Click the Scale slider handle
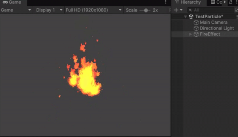Viewport: 238px width, 137px height. point(145,10)
